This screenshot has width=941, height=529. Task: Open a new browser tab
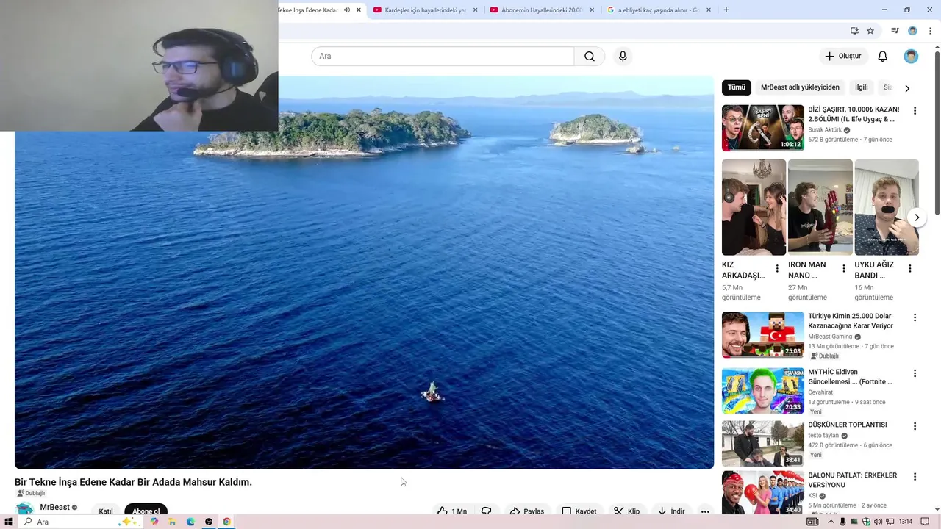tap(726, 10)
